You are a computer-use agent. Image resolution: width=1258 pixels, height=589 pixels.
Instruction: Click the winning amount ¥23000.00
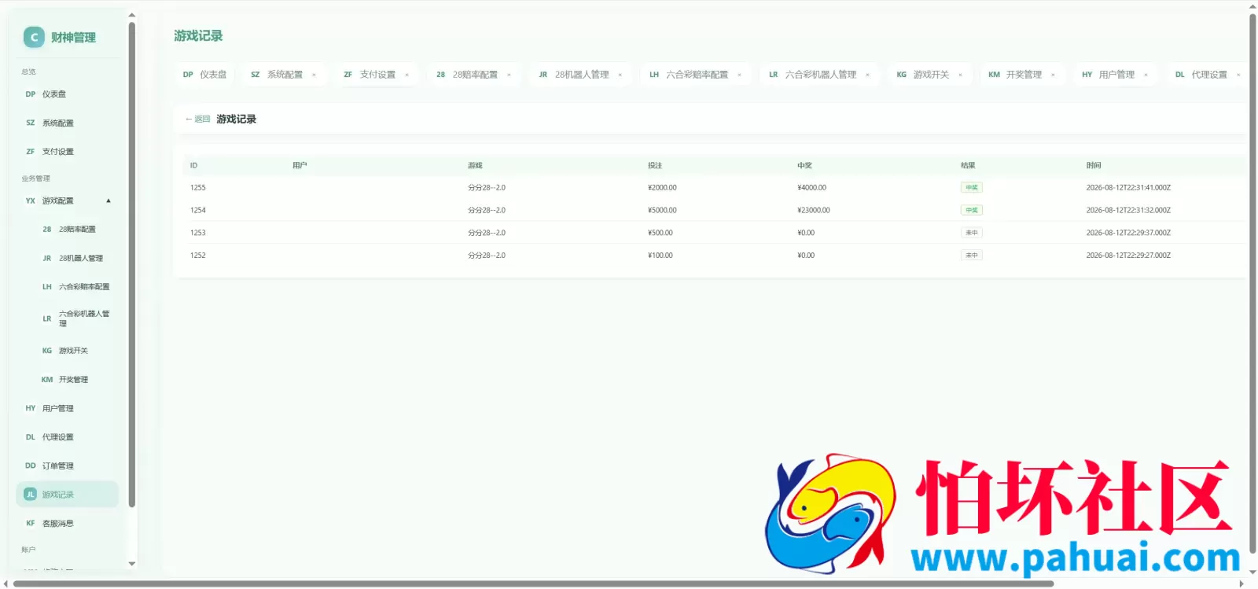pos(814,211)
